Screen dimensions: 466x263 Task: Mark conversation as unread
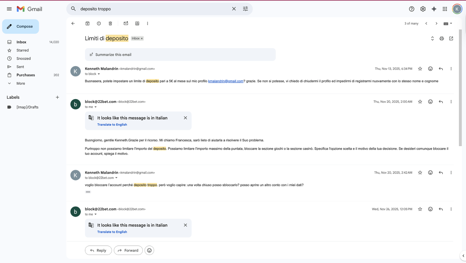point(126,24)
